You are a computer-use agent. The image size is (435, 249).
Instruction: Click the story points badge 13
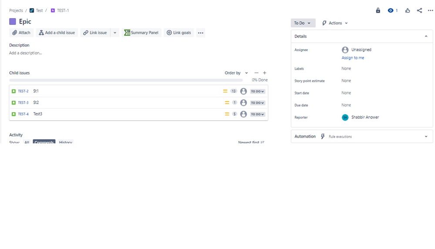233,91
